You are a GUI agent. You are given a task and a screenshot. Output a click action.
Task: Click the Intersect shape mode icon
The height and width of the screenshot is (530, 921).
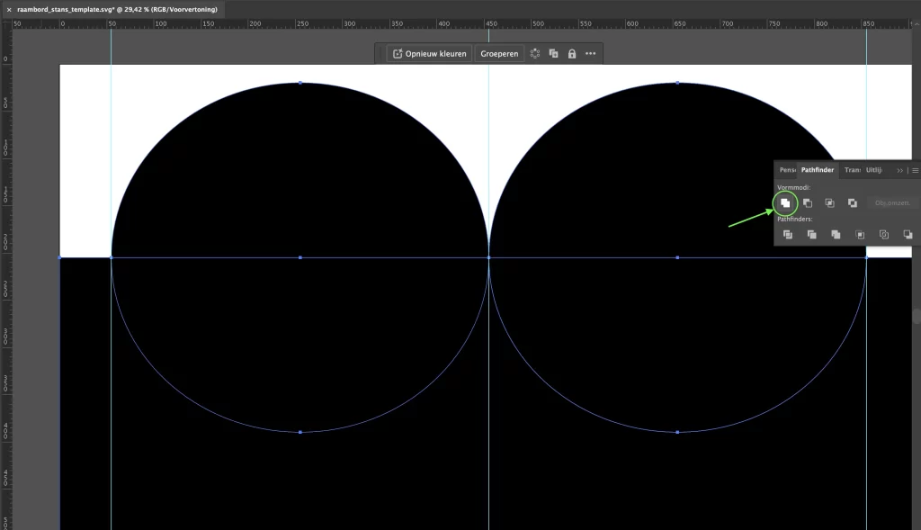pyautogui.click(x=829, y=203)
